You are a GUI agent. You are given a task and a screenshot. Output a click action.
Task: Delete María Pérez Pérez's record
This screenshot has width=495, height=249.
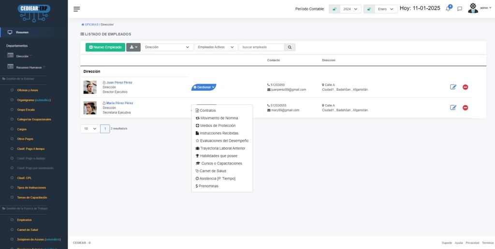(466, 108)
